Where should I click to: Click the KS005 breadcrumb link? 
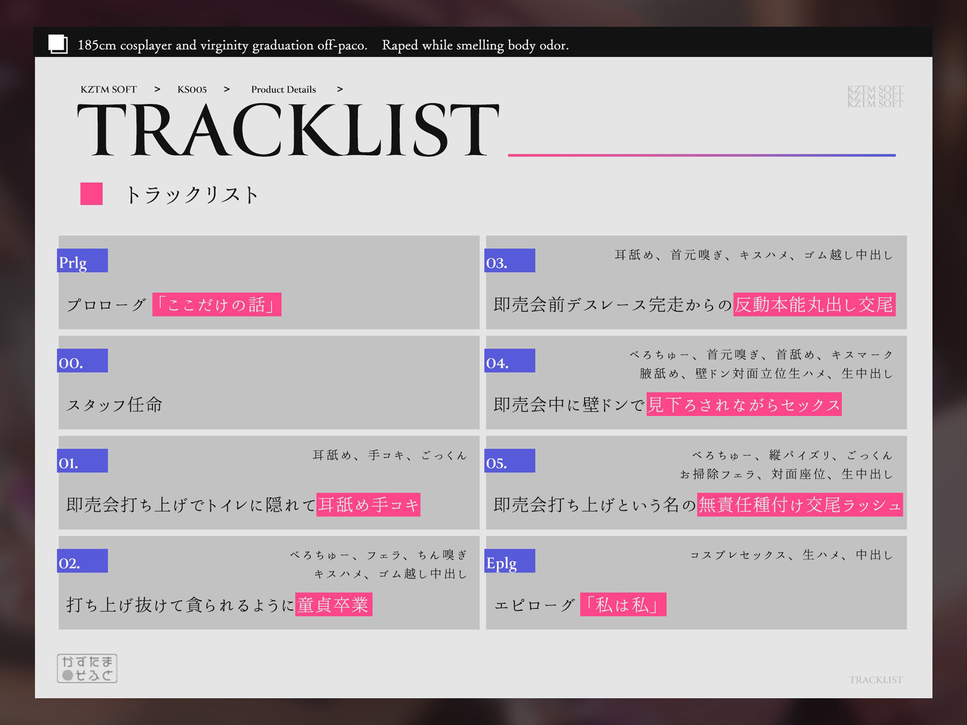coord(192,89)
